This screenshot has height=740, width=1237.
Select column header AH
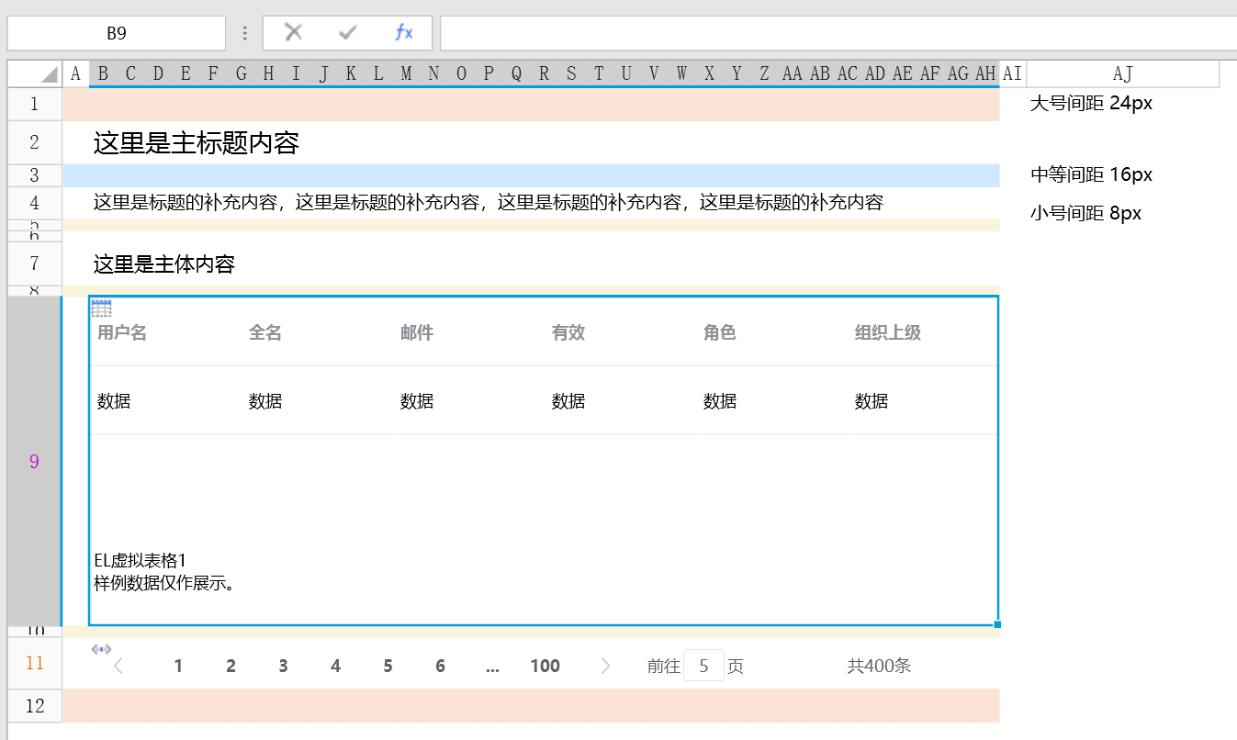985,73
